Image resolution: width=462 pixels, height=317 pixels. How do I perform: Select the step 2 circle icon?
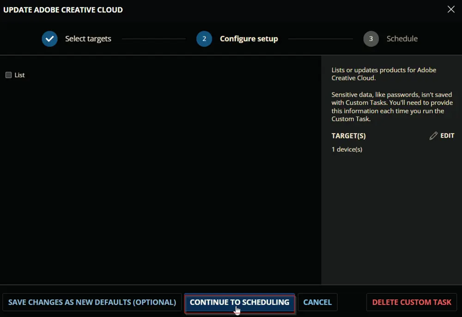click(204, 39)
